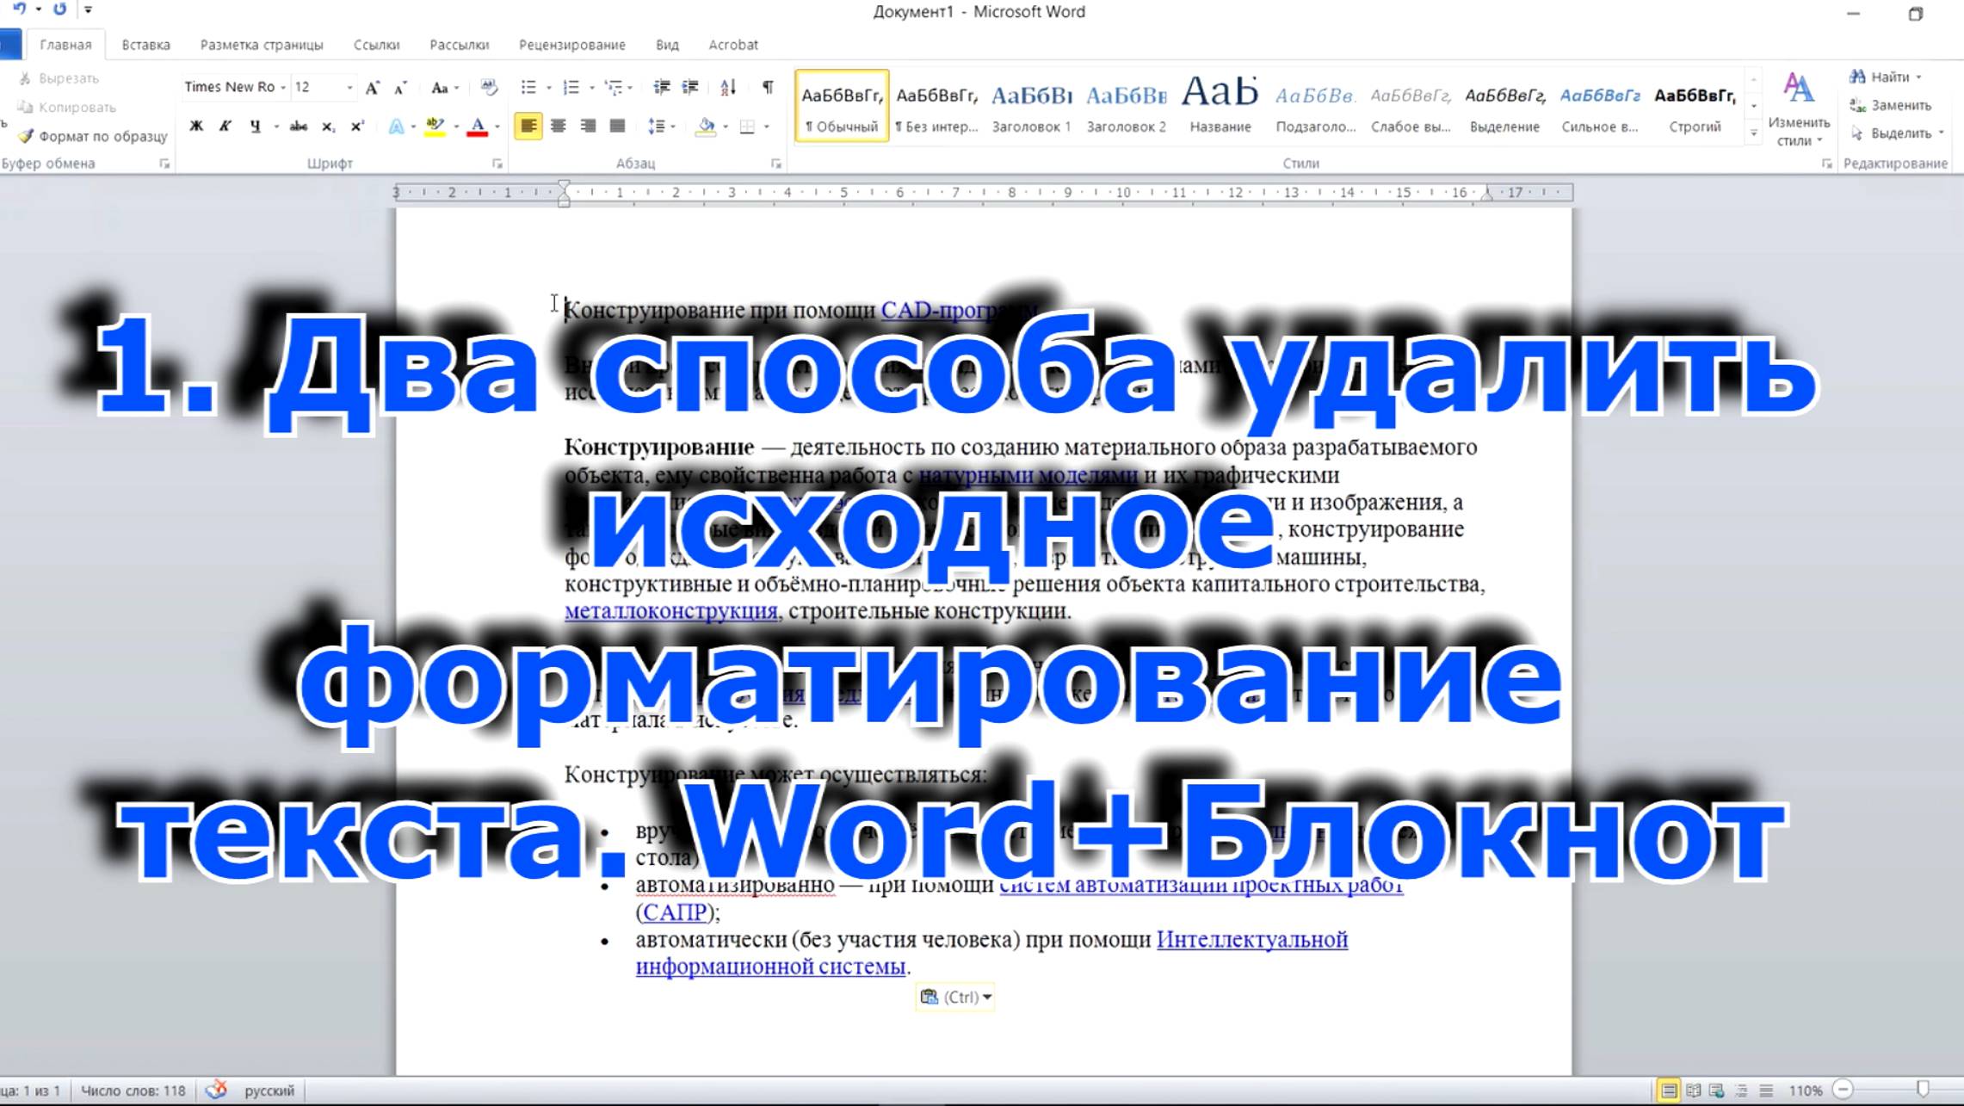The width and height of the screenshot is (1964, 1106).
Task: Select the Формат по образцу tool
Action: coord(93,135)
